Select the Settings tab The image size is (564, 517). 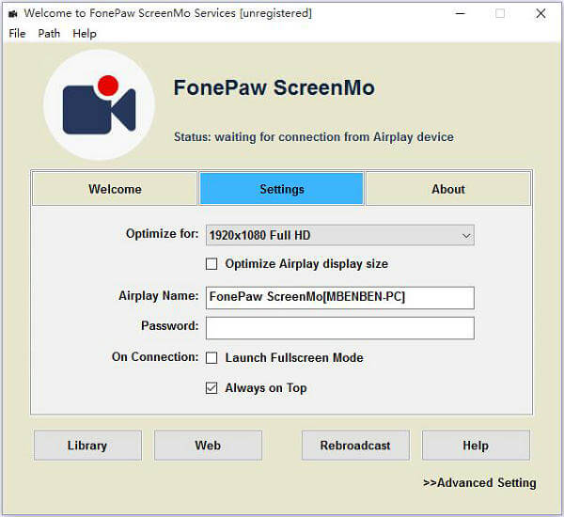click(x=282, y=189)
